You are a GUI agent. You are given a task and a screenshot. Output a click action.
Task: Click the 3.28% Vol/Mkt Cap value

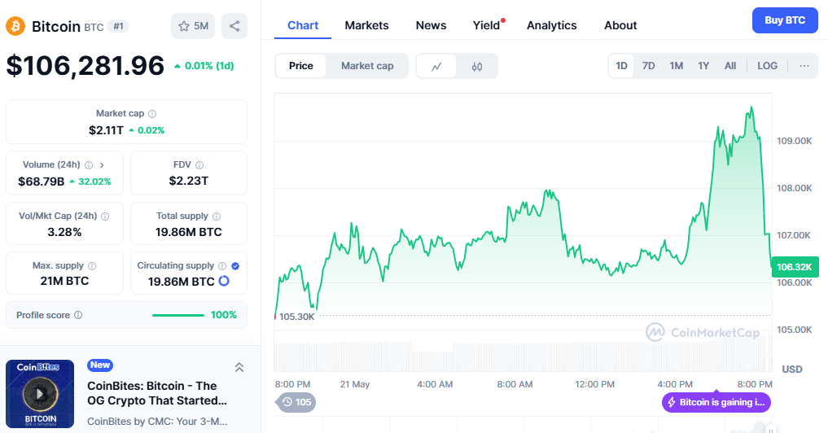point(64,232)
